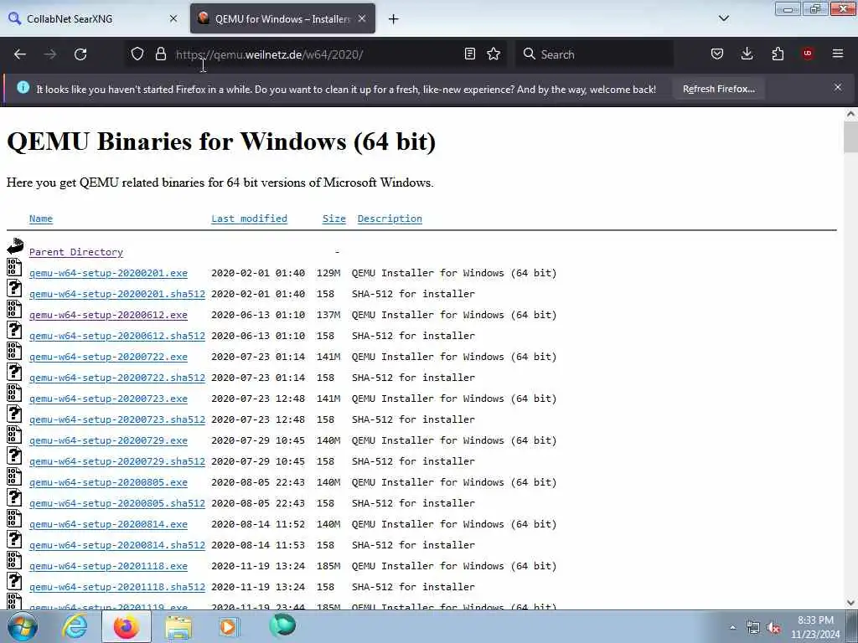Select the QEMU for Windows Installers tab

click(282, 18)
